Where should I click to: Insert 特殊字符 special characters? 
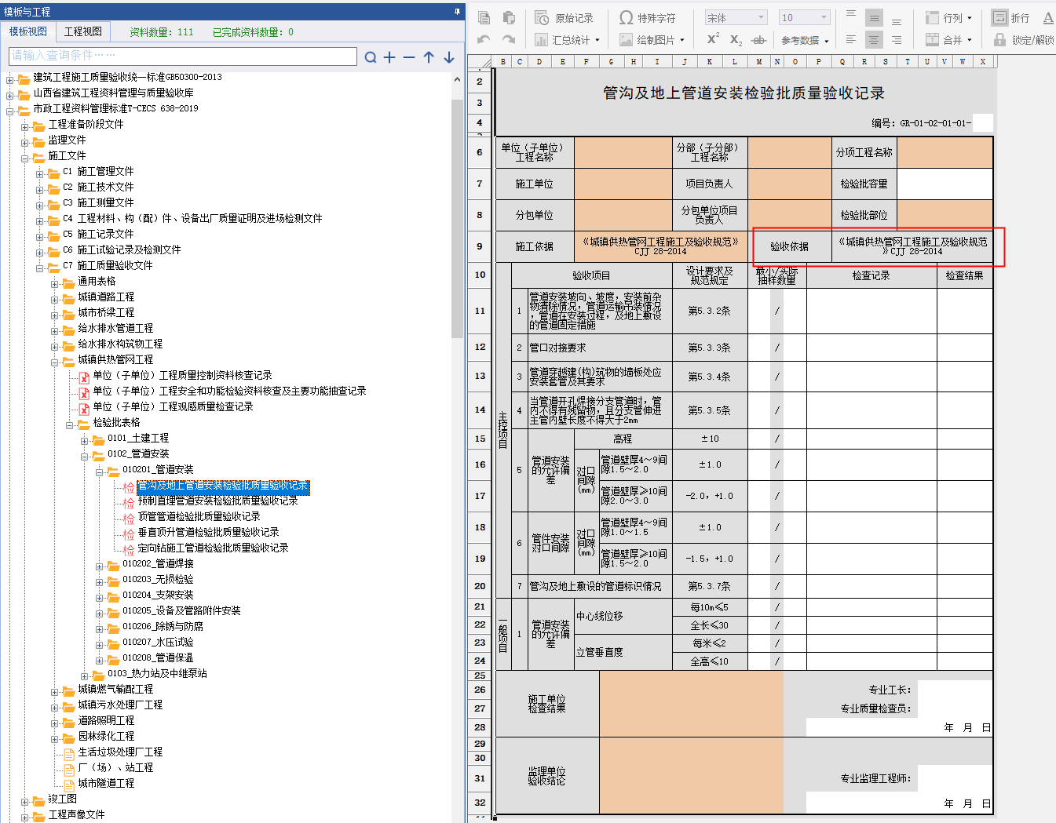648,18
